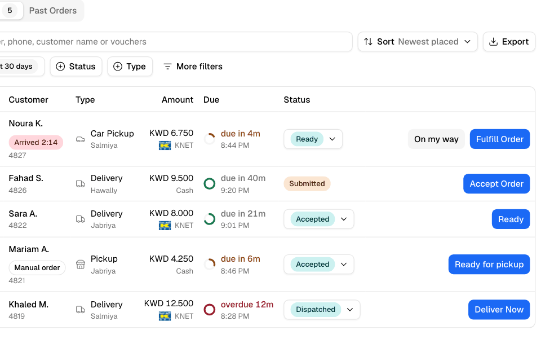Click Deliver Now for Khaled M.

click(x=499, y=310)
